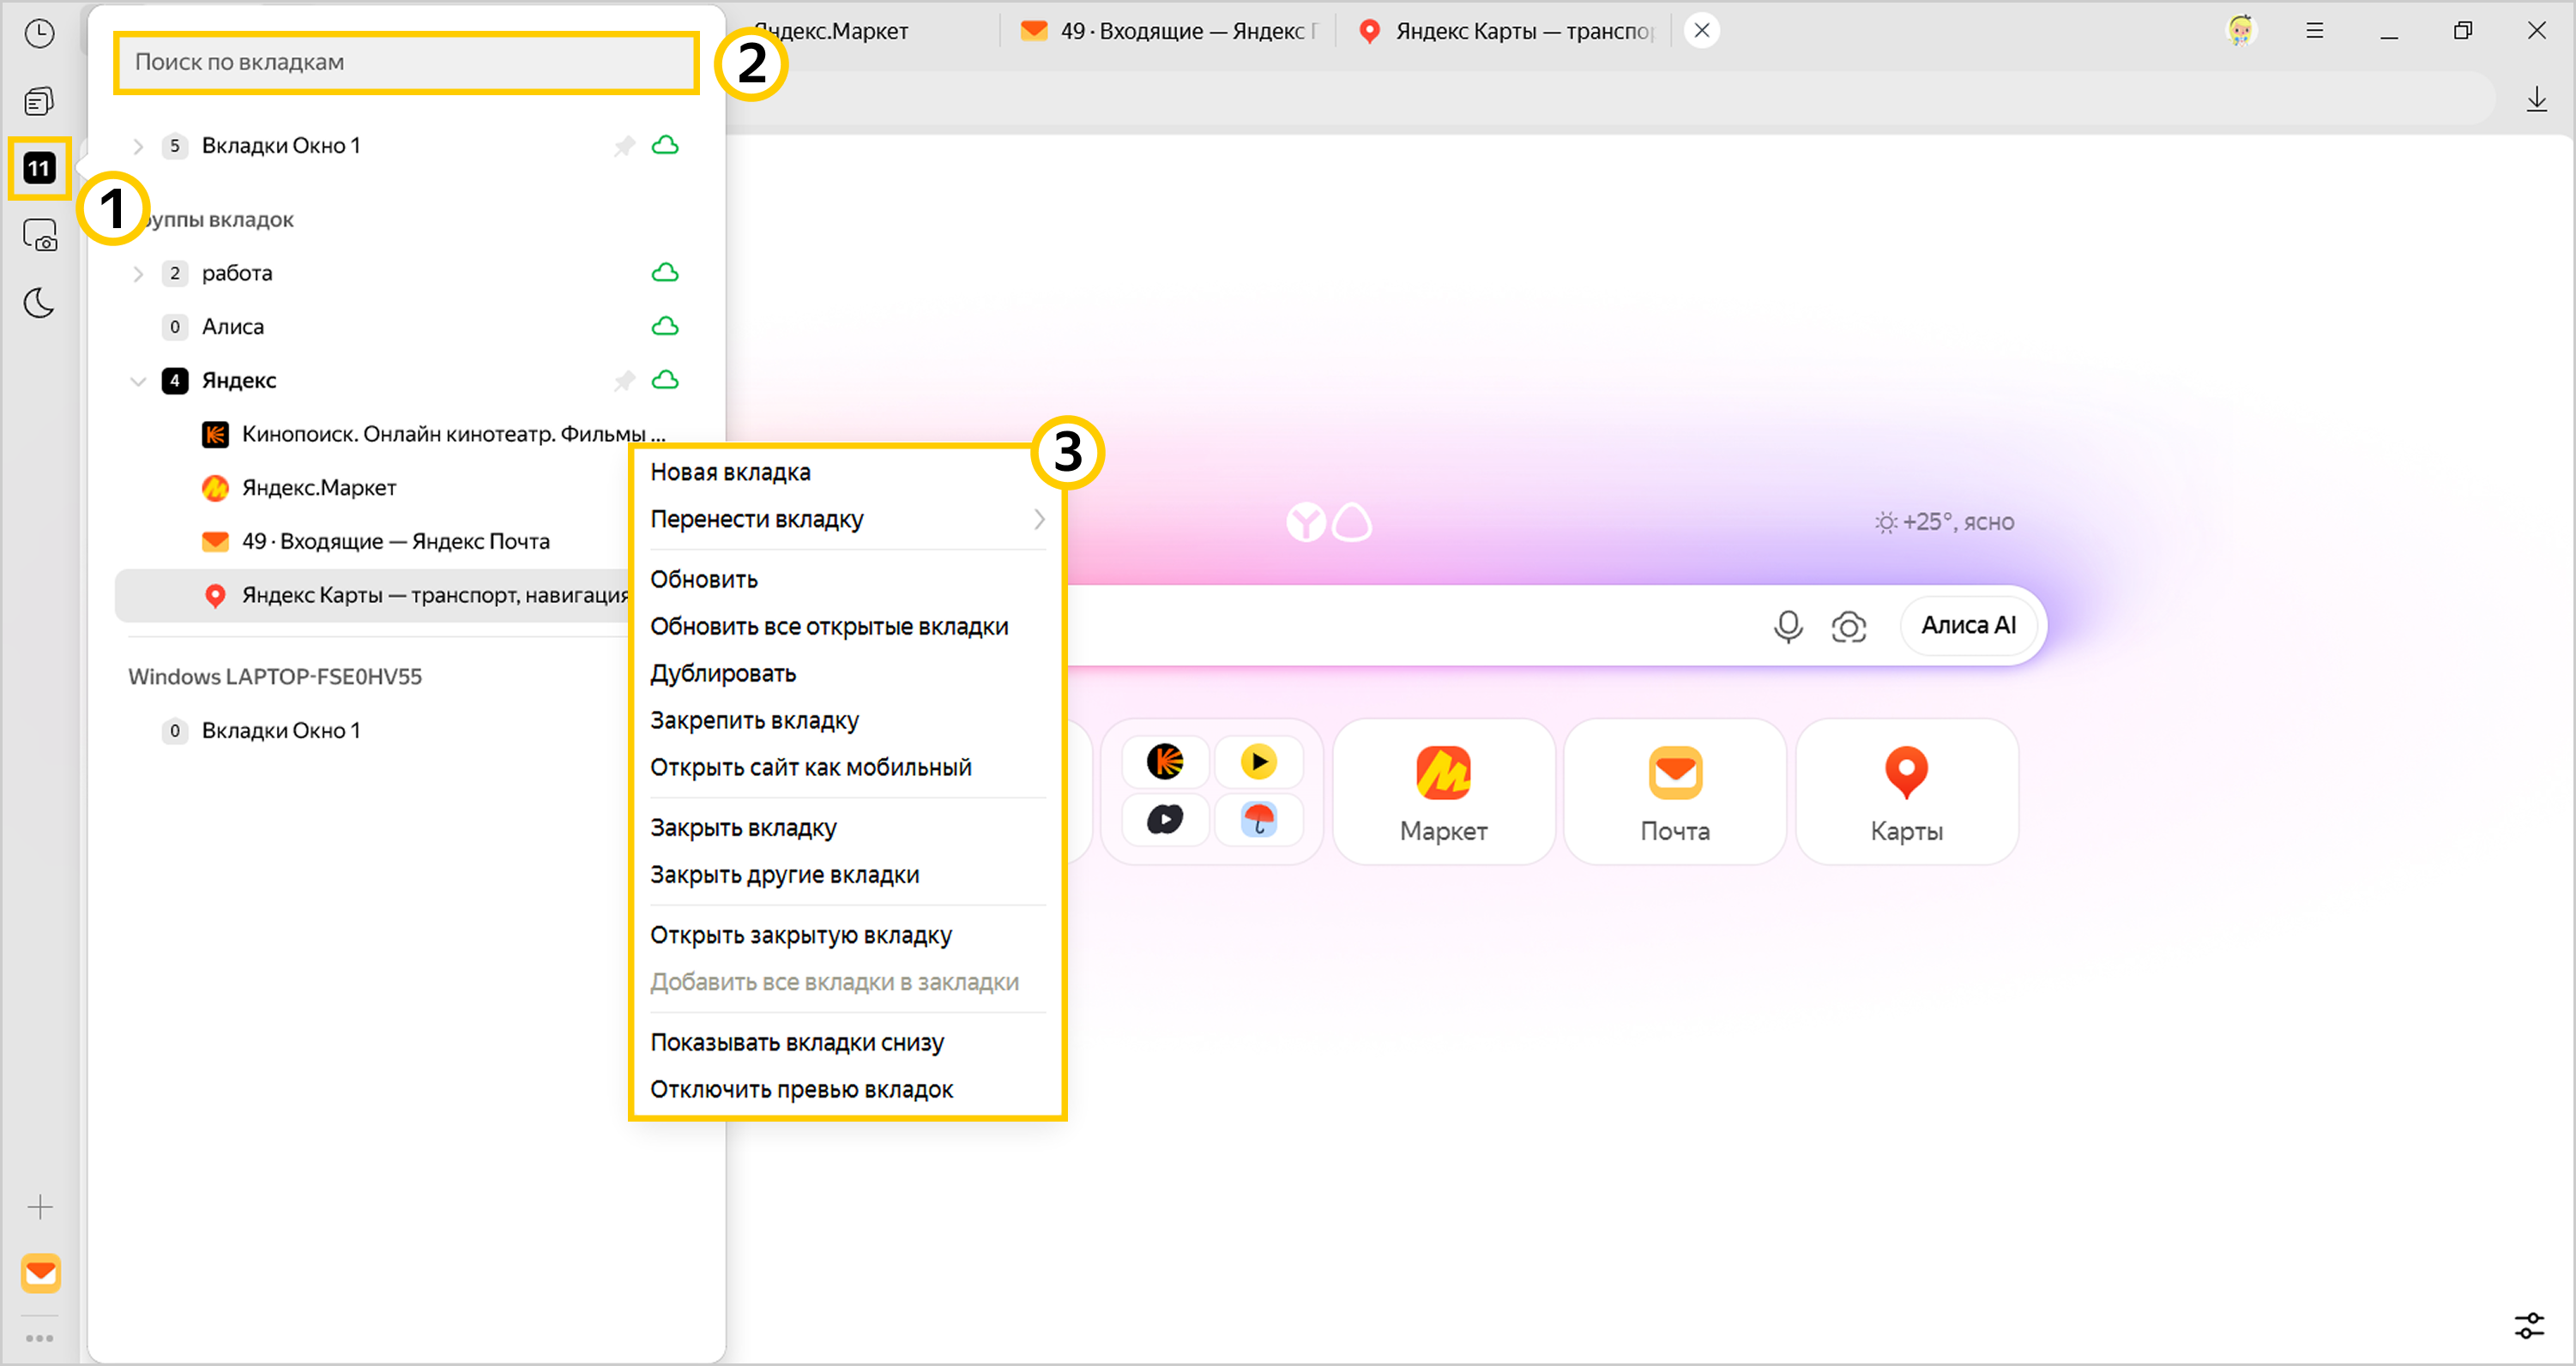The height and width of the screenshot is (1366, 2576).
Task: Toggle dark mode moon icon
Action: pyautogui.click(x=39, y=303)
